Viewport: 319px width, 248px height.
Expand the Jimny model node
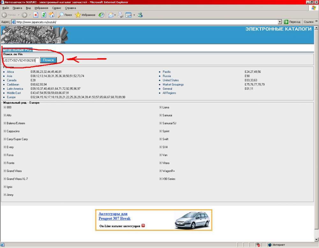[5, 195]
